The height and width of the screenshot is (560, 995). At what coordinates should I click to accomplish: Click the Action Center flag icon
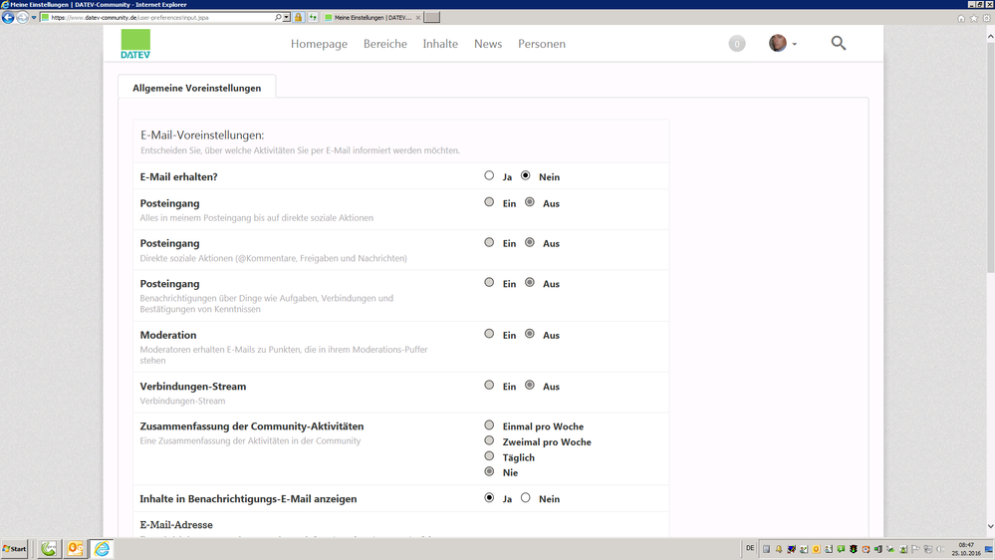tap(915, 549)
